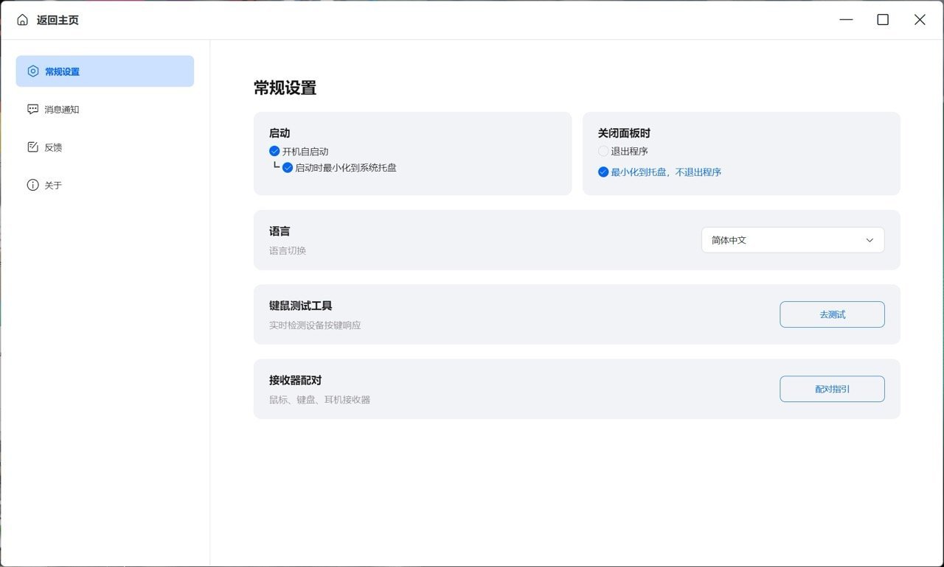This screenshot has height=567, width=944.
Task: Click the 关于 info circle icon
Action: (32, 185)
